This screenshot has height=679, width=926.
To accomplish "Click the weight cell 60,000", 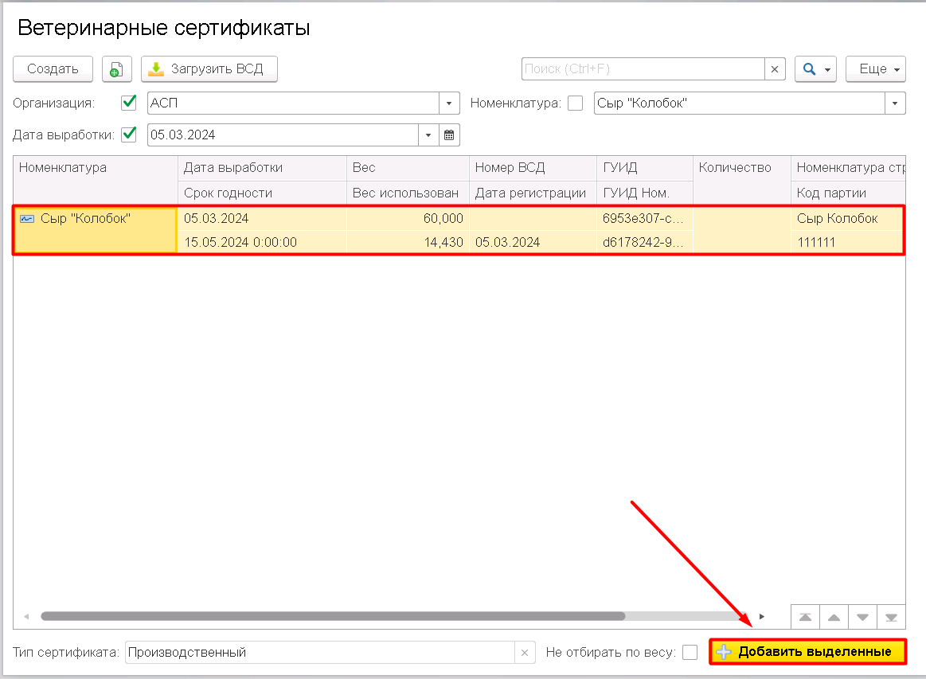I will click(x=408, y=218).
